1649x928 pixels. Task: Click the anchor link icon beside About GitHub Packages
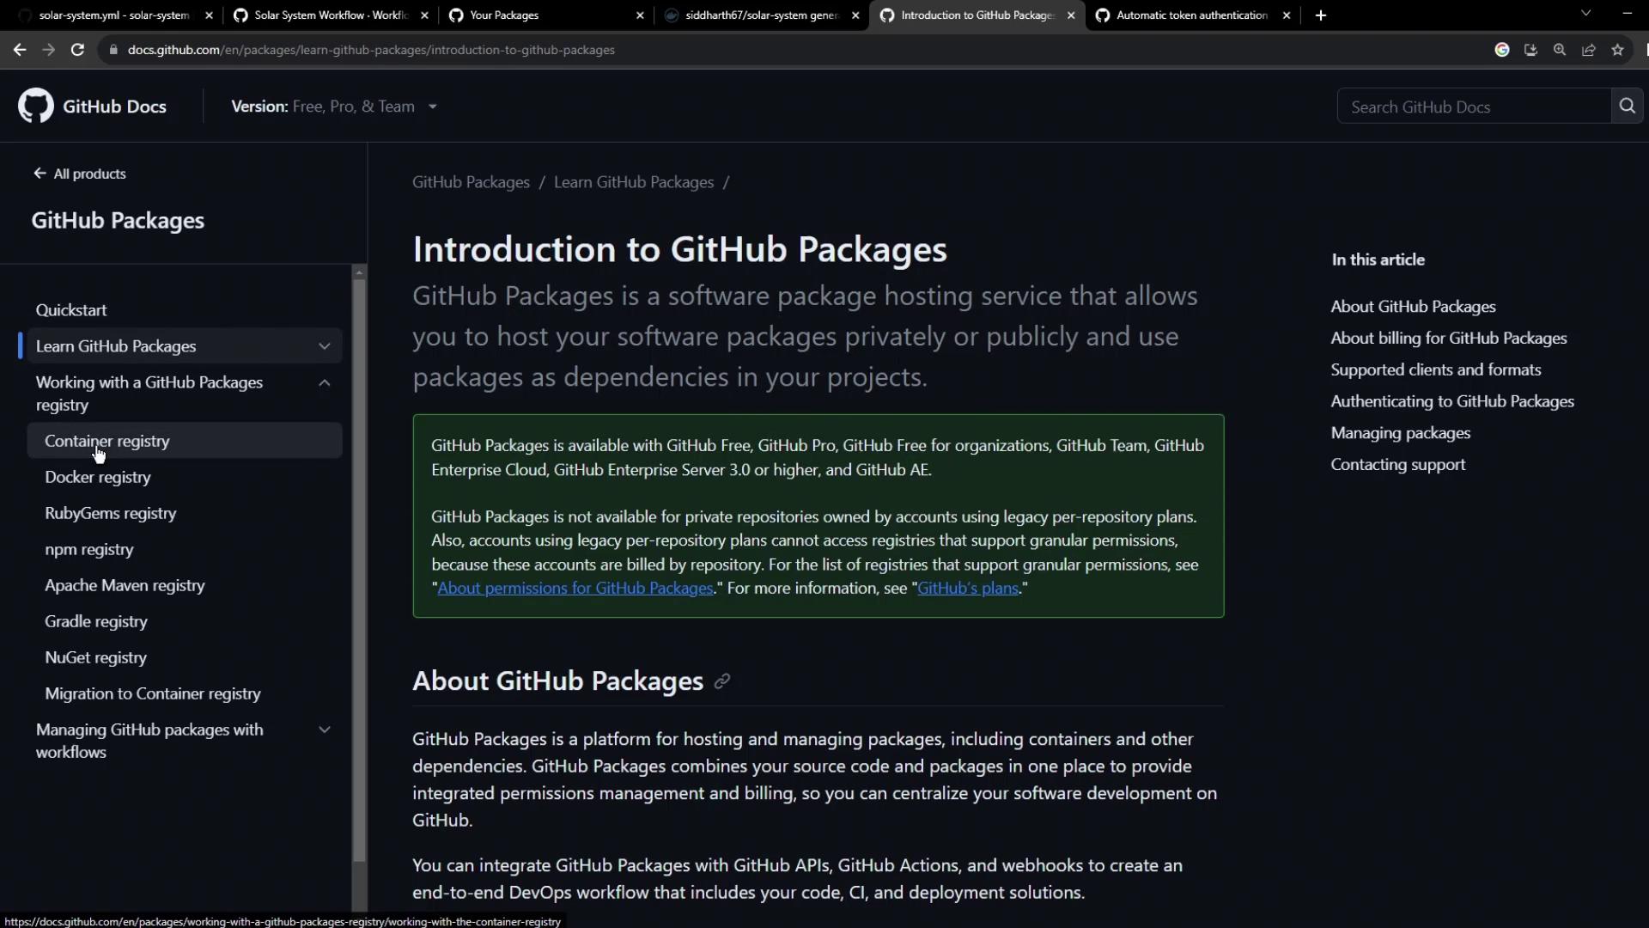pyautogui.click(x=722, y=681)
